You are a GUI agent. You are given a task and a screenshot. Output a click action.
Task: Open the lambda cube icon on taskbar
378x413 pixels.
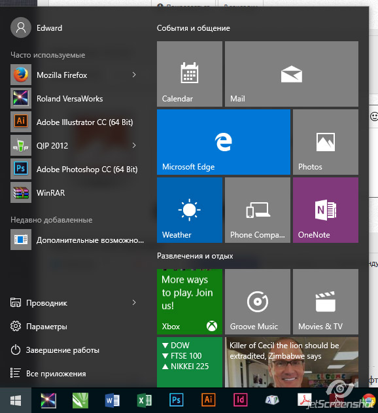[272, 400]
